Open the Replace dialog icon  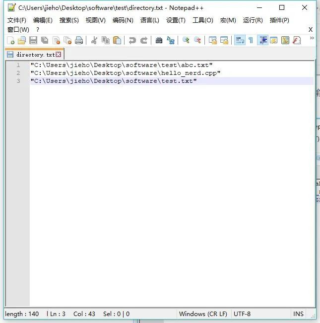pyautogui.click(x=171, y=40)
